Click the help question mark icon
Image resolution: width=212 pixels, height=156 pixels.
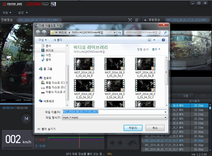pos(163,40)
